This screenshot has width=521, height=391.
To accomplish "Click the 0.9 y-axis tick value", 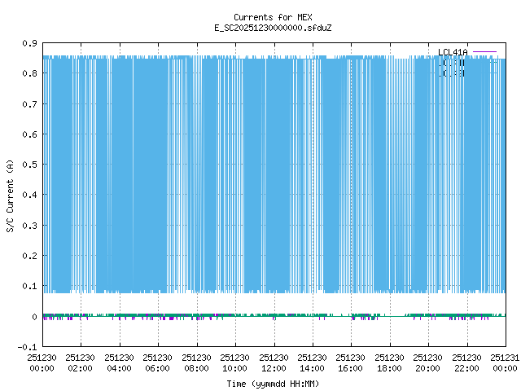I will (x=28, y=43).
